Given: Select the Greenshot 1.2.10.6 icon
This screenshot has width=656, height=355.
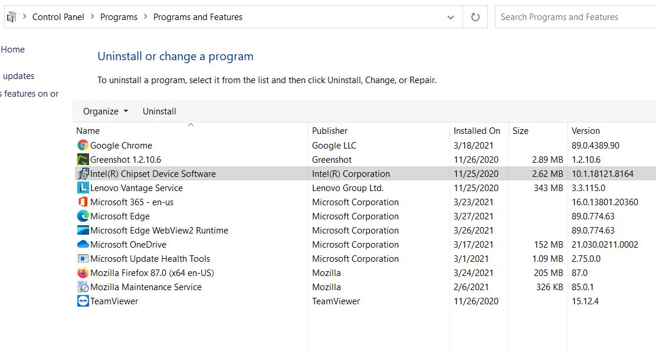Looking at the screenshot, I should pyautogui.click(x=83, y=159).
